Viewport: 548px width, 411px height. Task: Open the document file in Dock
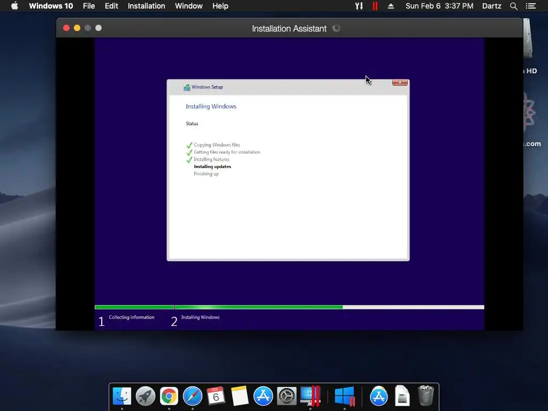point(402,396)
